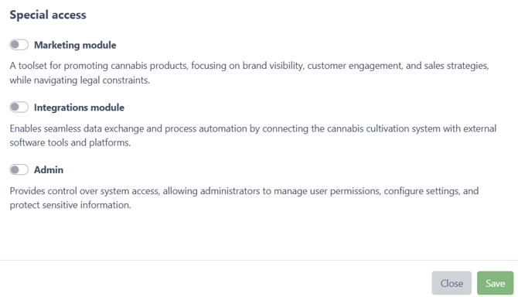
Task: Click the blank area below the Admin description
Action: [259, 234]
